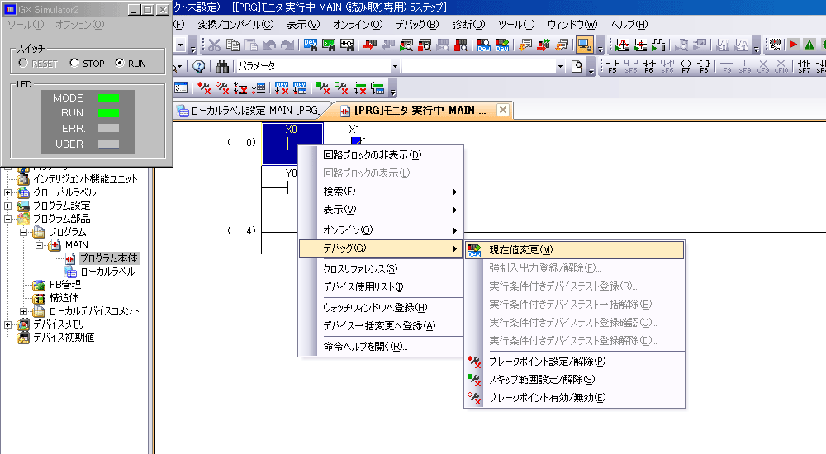Click the square-wave timing chart icon
Screen dimensions: 826x454
(x=658, y=45)
